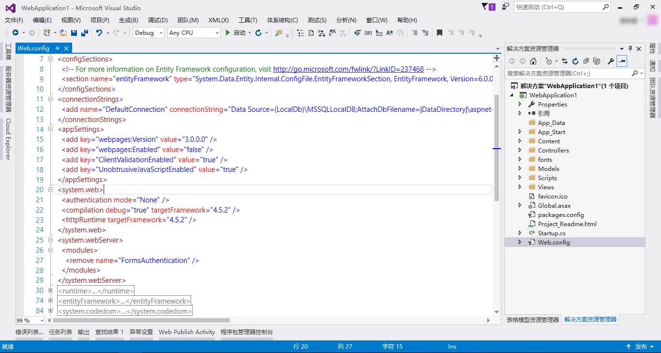The height and width of the screenshot is (353, 661).
Task: Click the Save All toolbar icon
Action: [84, 33]
